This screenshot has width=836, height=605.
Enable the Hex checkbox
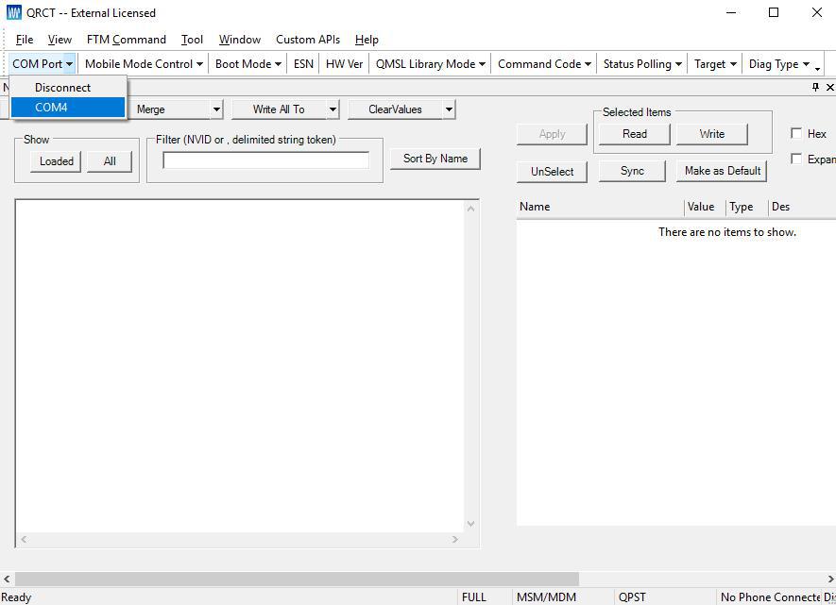[796, 134]
